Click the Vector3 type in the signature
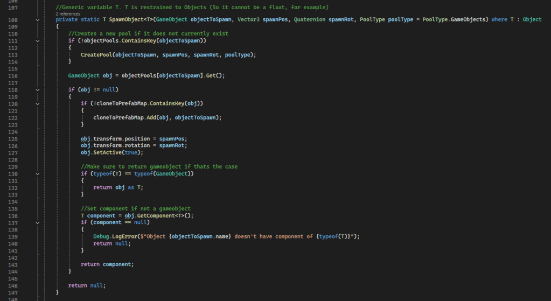 pos(249,19)
